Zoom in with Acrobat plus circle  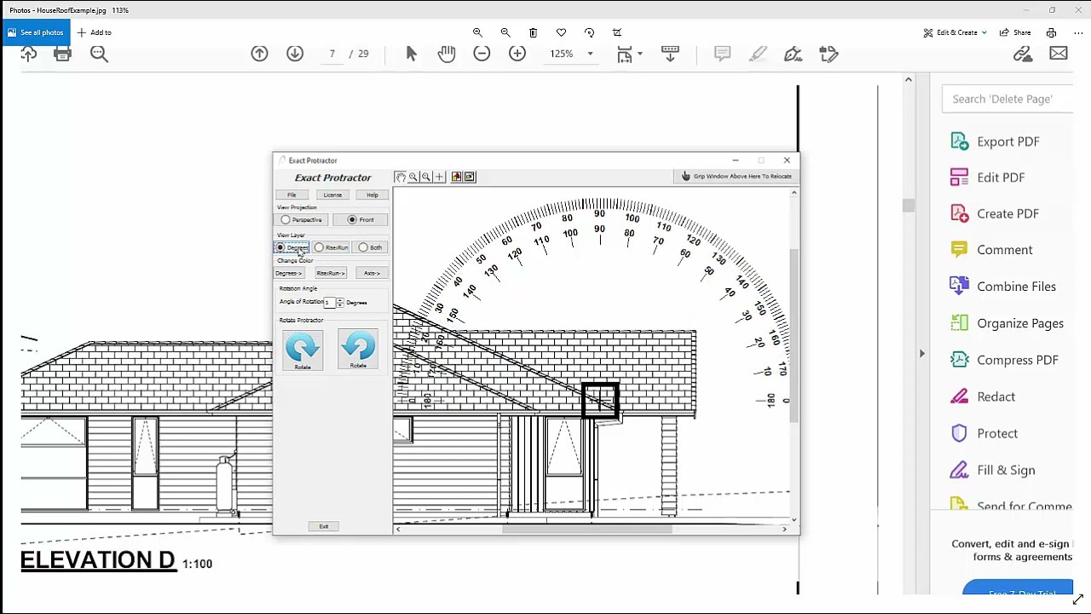point(517,54)
